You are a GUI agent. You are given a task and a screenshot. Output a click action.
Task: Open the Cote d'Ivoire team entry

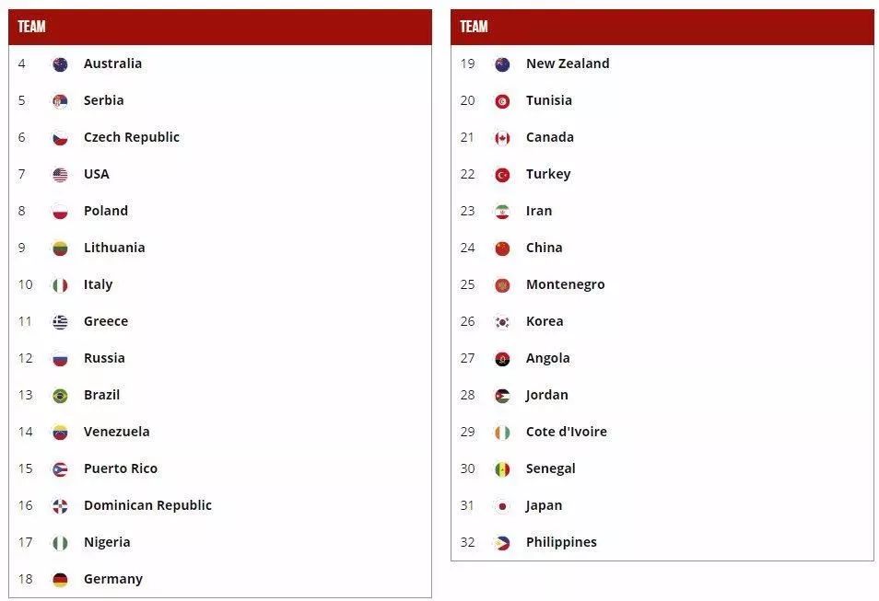tap(662, 432)
